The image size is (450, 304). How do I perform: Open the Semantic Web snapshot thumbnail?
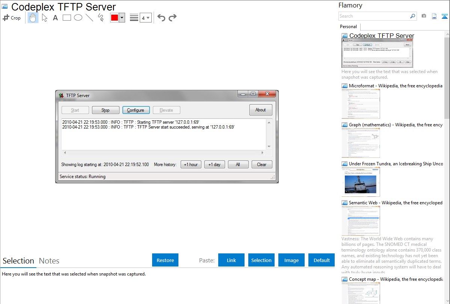point(361,221)
